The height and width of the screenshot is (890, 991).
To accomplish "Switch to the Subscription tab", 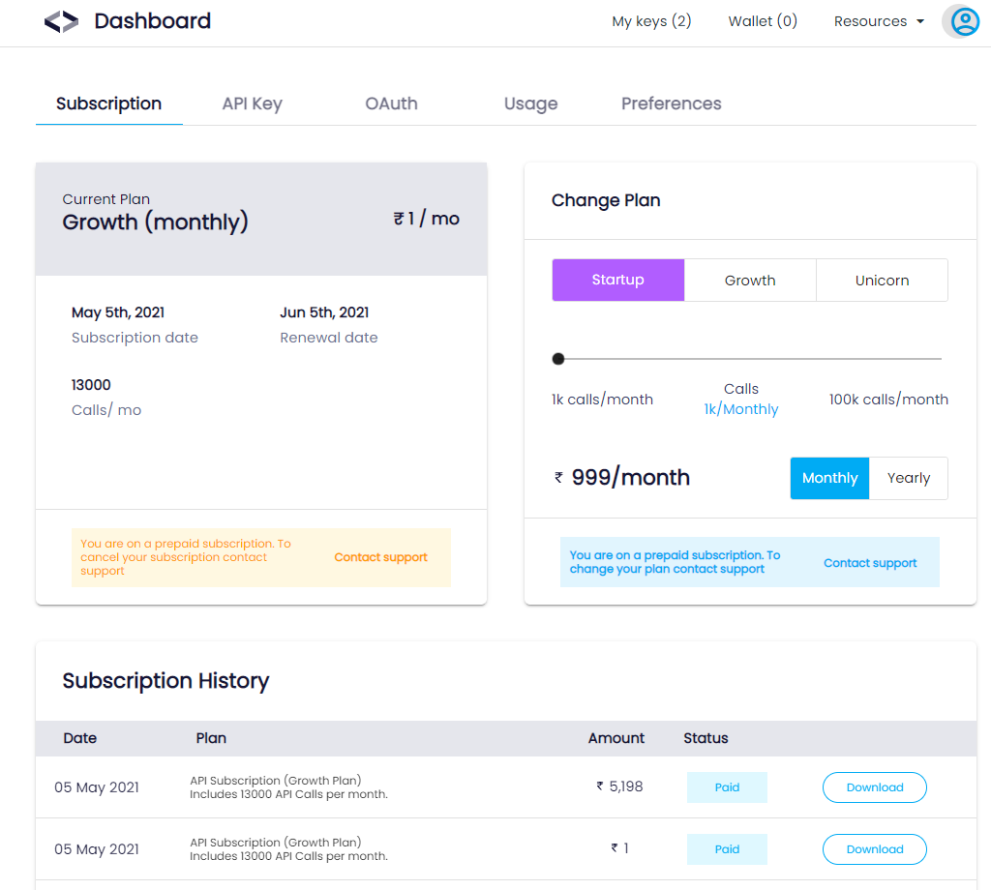I will coord(108,104).
